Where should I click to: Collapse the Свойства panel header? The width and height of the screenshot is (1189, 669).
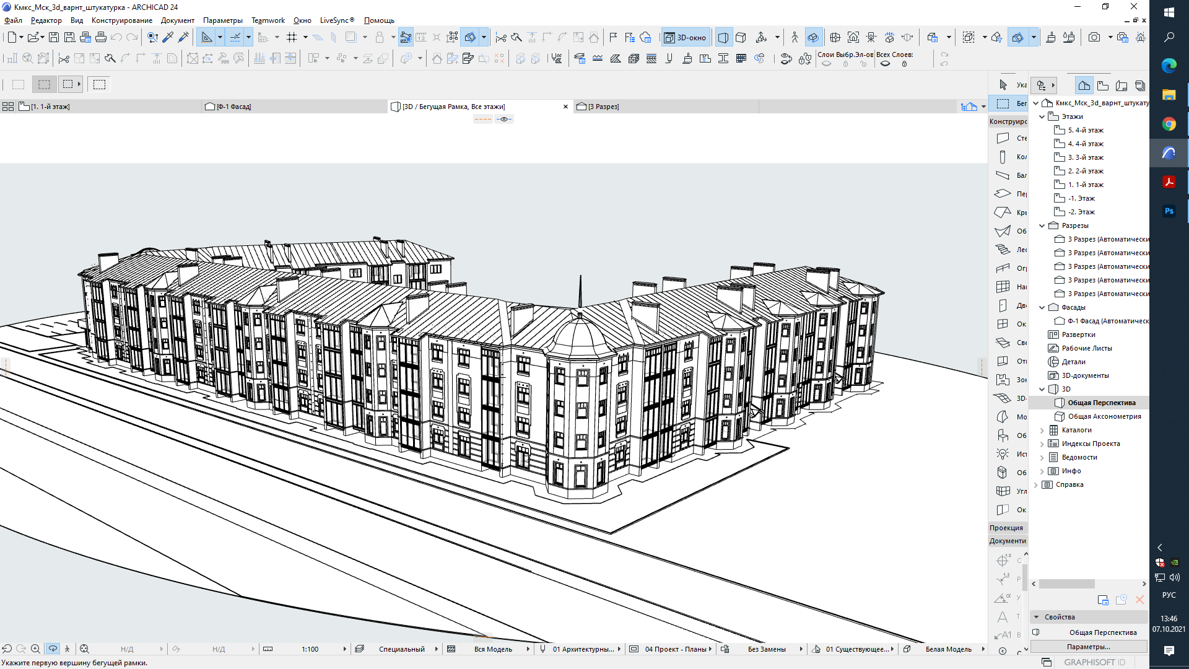tap(1089, 617)
